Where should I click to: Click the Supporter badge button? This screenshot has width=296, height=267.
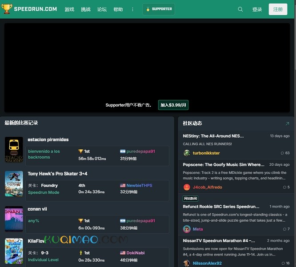[159, 9]
